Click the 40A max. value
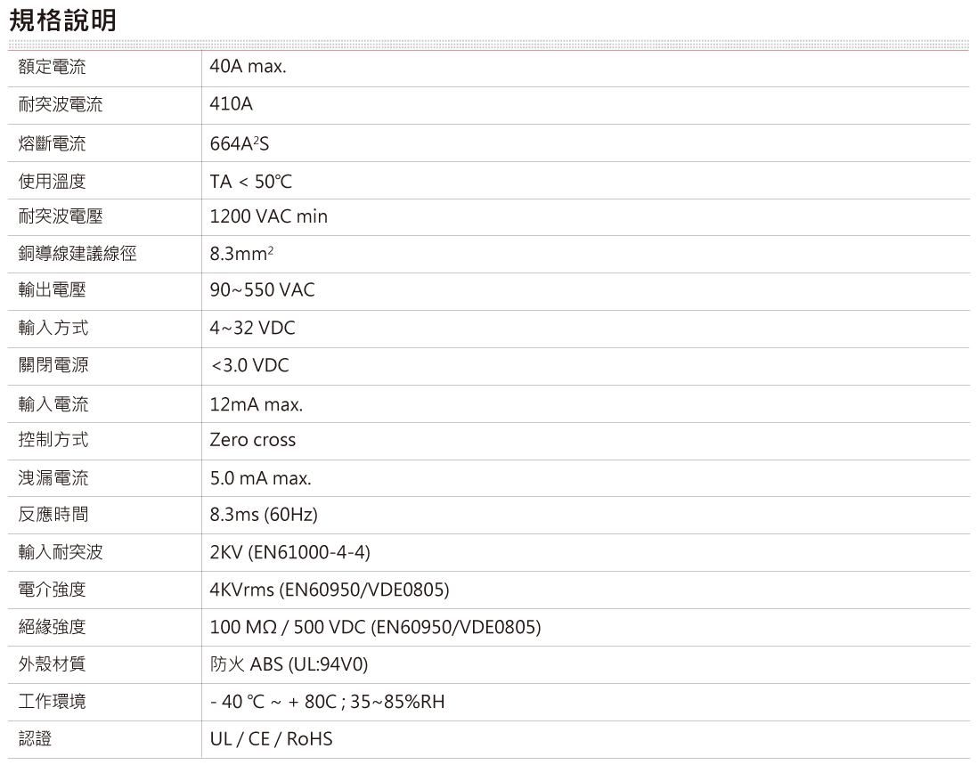The height and width of the screenshot is (765, 978). (x=249, y=68)
